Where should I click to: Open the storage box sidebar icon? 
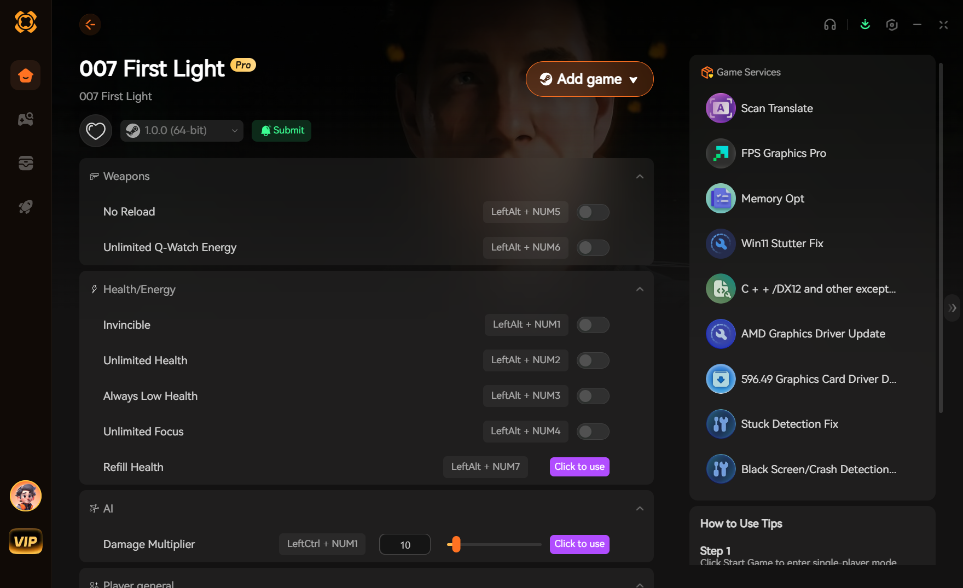25,163
